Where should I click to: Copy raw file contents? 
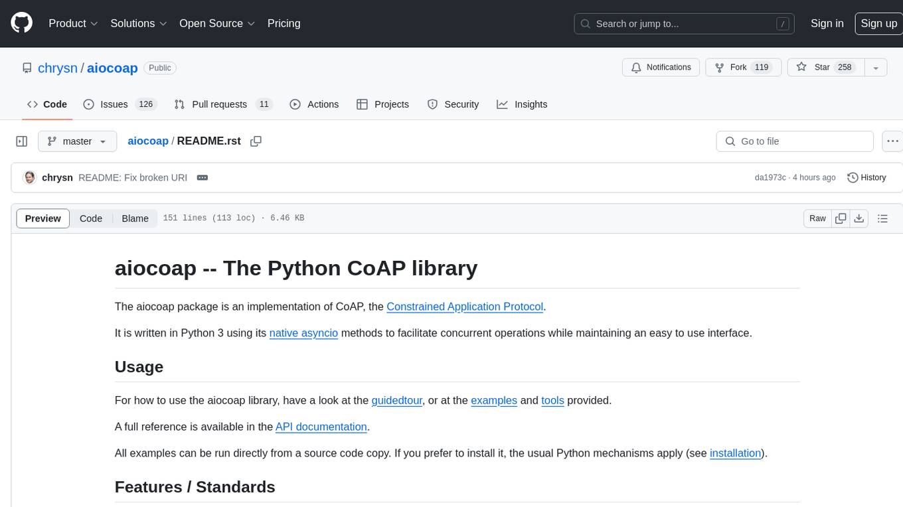point(841,218)
